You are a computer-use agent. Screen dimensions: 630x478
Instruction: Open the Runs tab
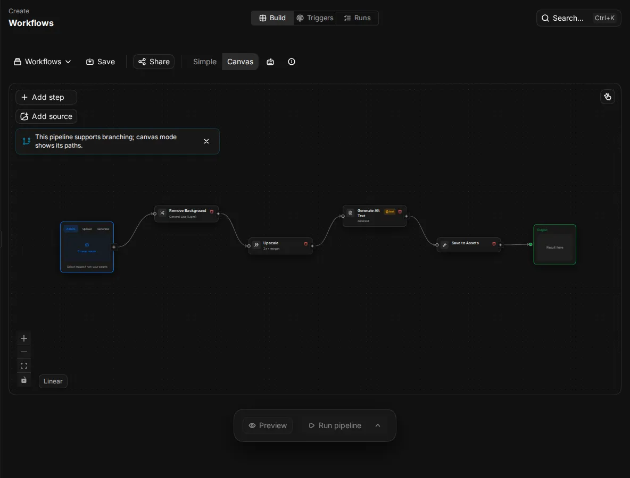[x=357, y=18]
